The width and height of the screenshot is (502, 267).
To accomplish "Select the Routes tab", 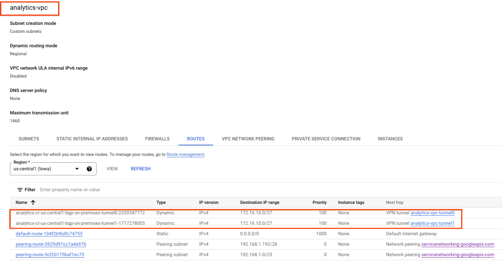I will coord(196,139).
